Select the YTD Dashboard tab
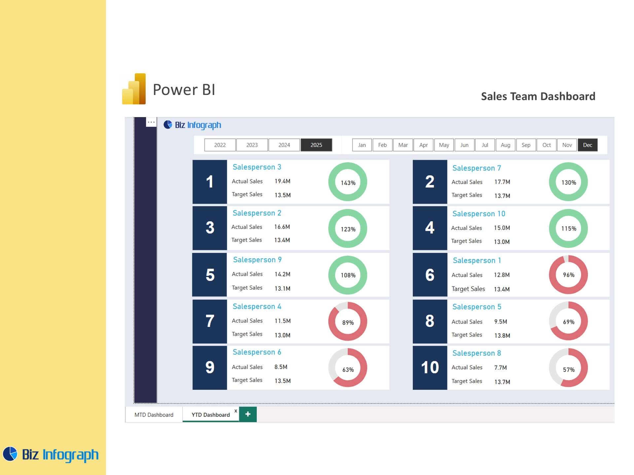 [x=211, y=415]
